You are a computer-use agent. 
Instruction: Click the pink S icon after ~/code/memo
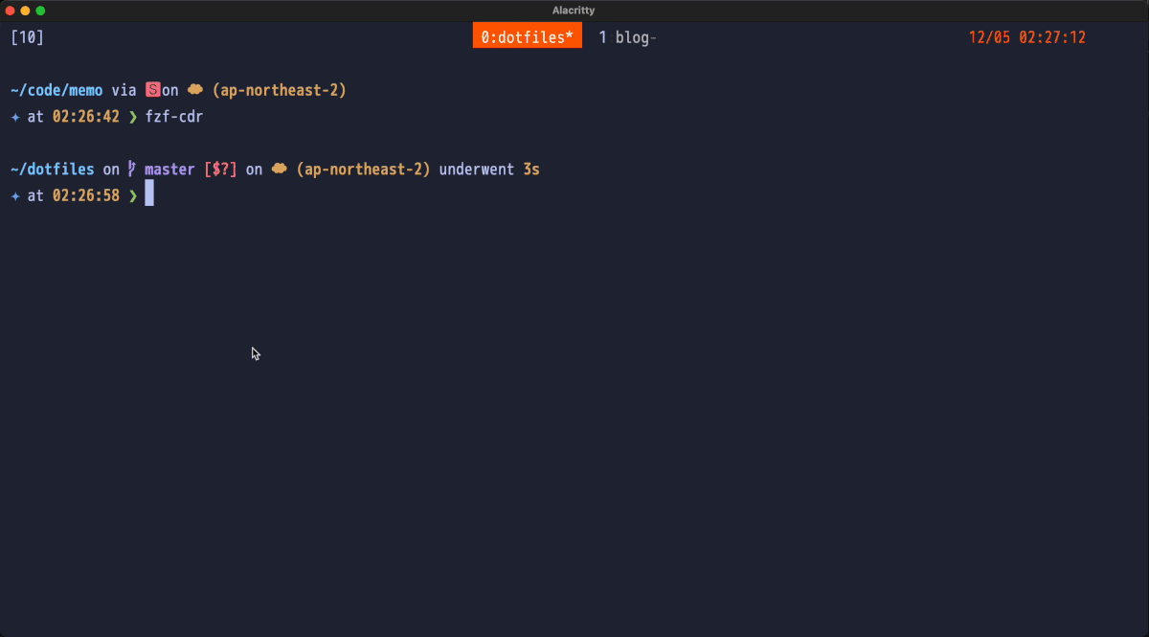coord(153,90)
